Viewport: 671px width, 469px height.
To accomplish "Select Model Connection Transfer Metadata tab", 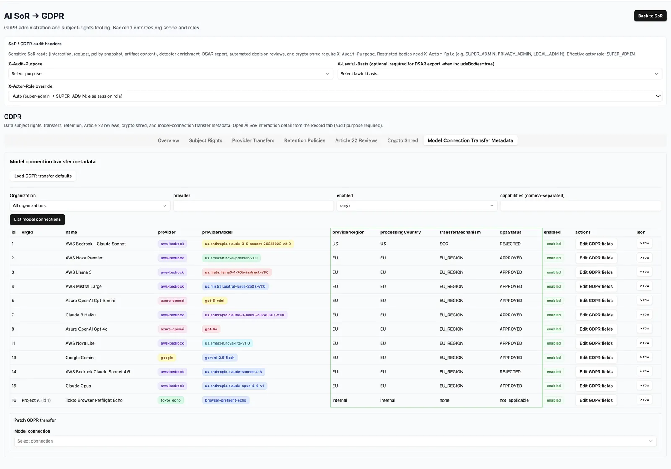I will (470, 140).
